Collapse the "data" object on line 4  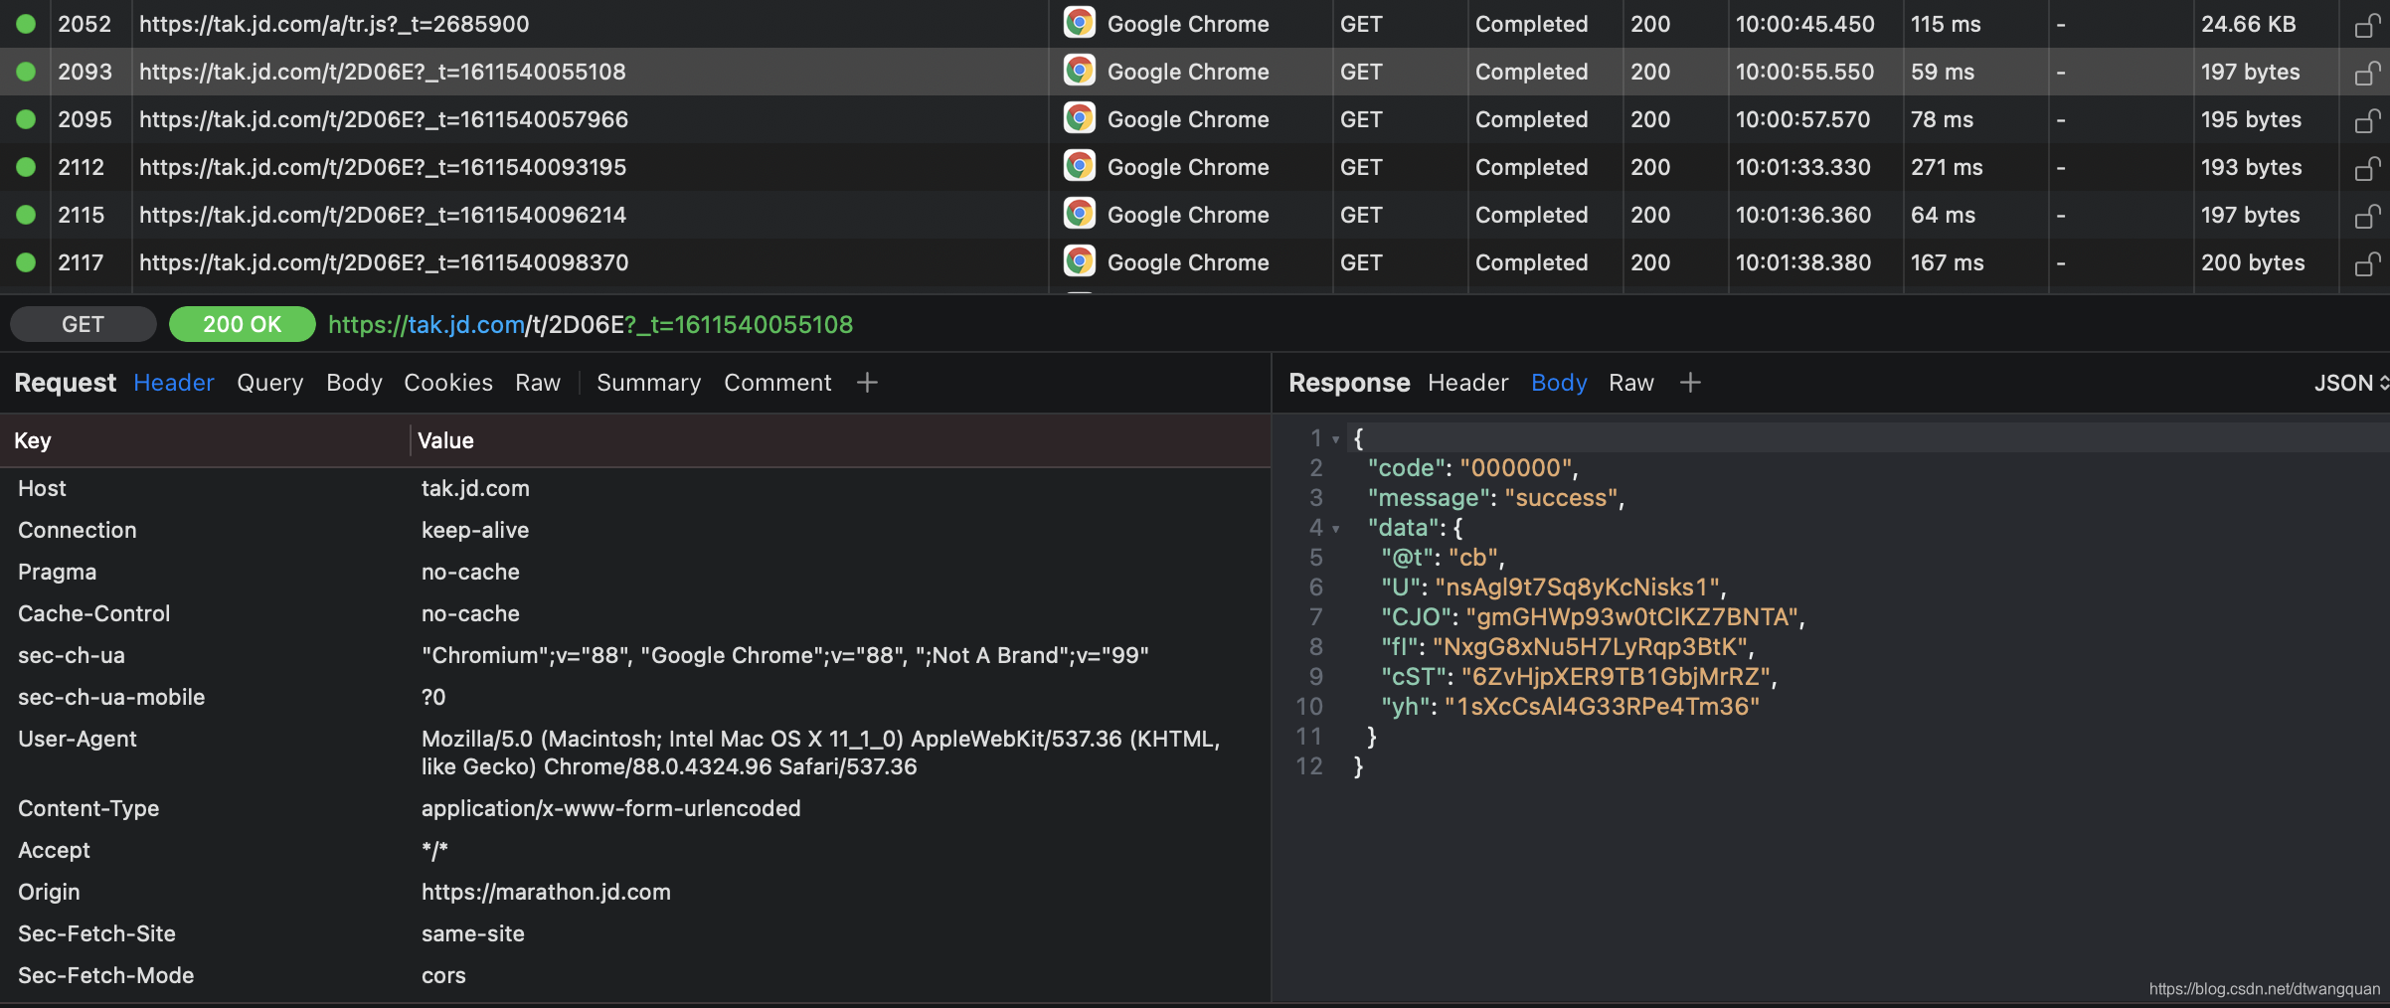click(1336, 529)
